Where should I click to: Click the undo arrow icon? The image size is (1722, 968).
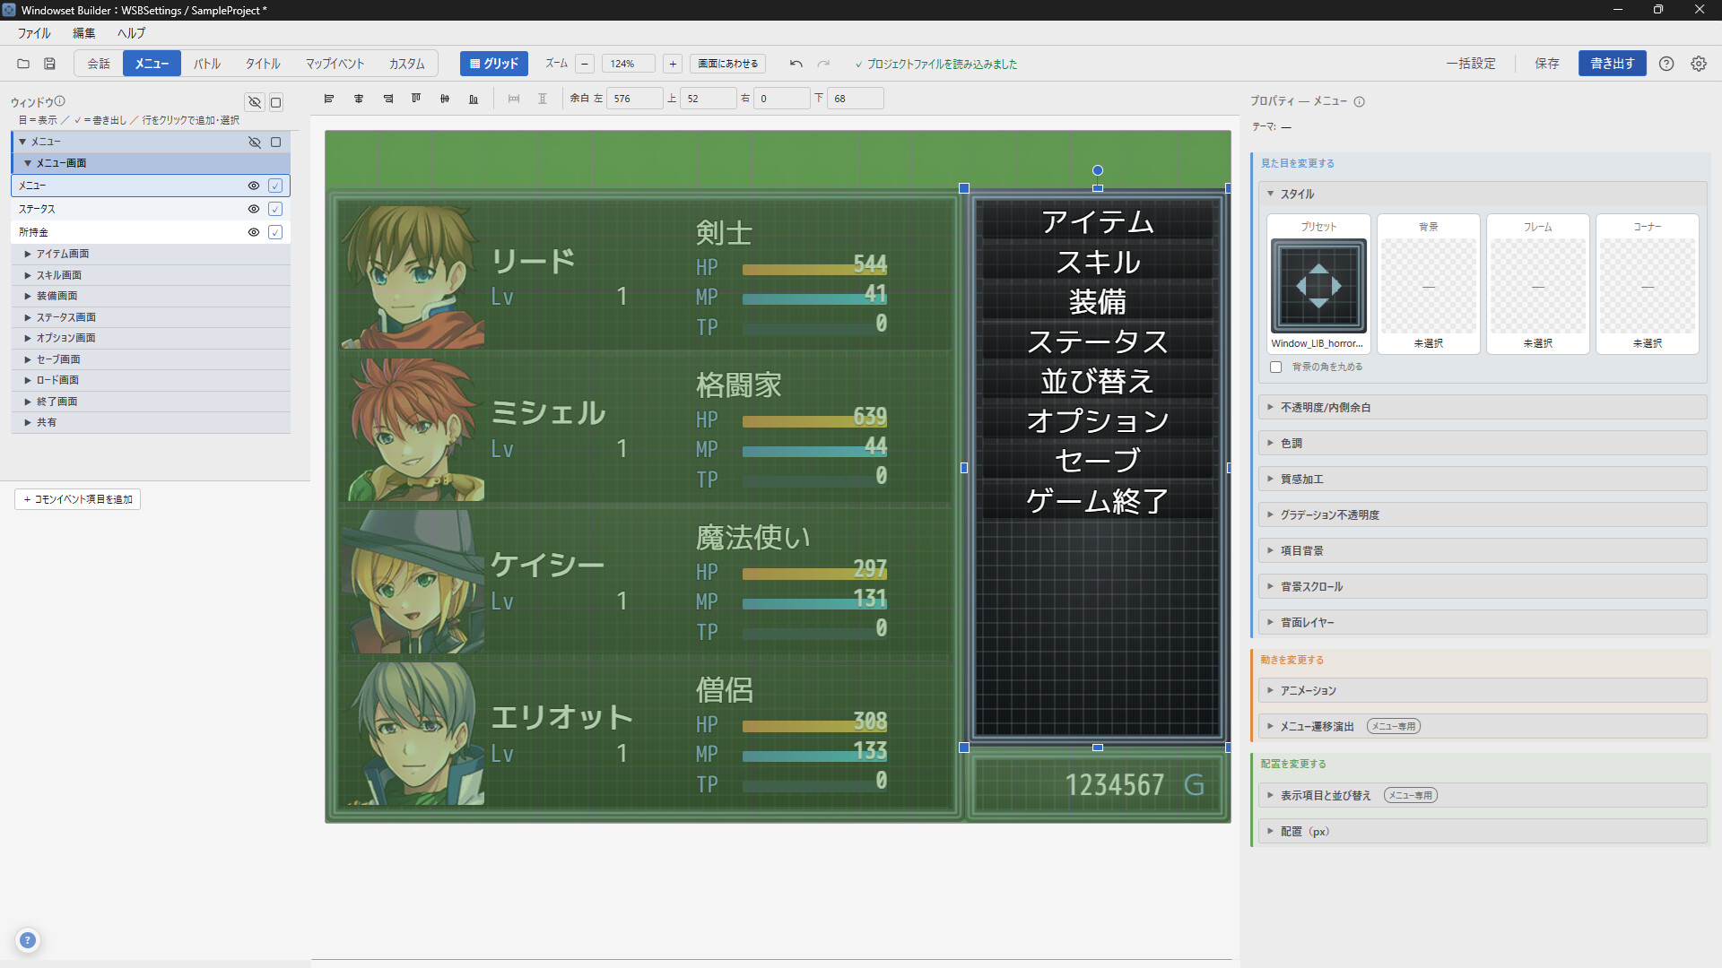pyautogui.click(x=796, y=64)
